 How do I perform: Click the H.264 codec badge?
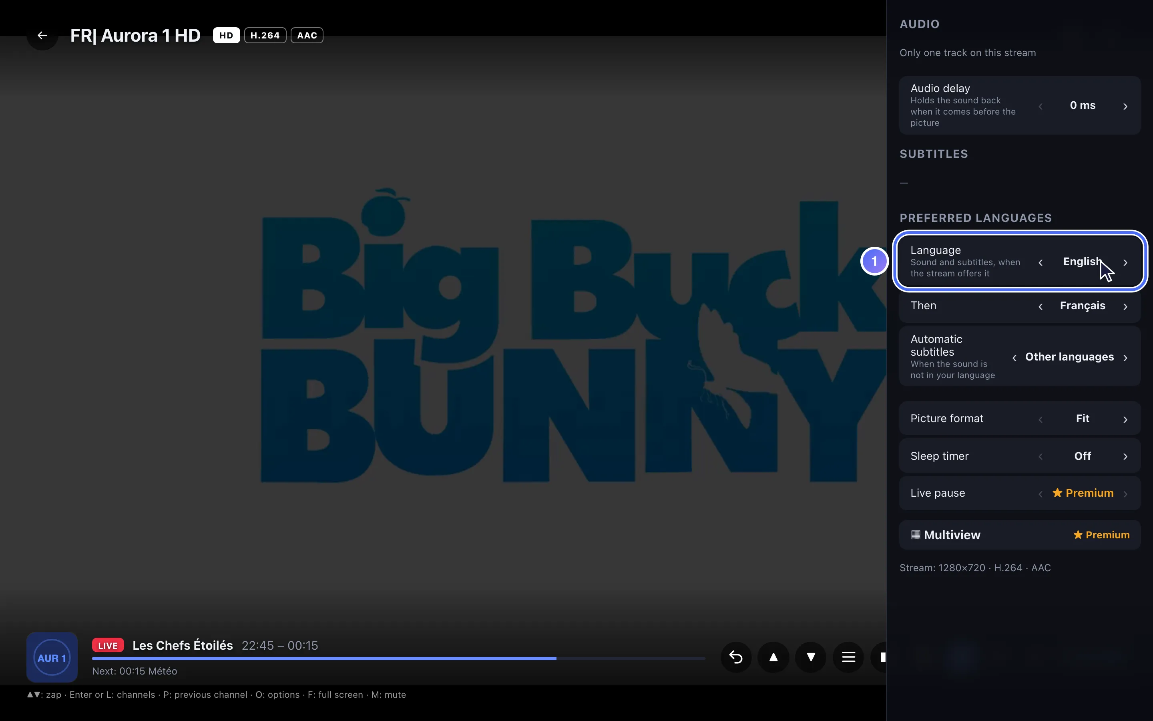(x=265, y=35)
